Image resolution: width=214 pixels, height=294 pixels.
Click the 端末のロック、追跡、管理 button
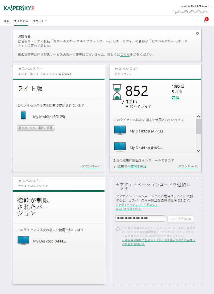coord(35,128)
